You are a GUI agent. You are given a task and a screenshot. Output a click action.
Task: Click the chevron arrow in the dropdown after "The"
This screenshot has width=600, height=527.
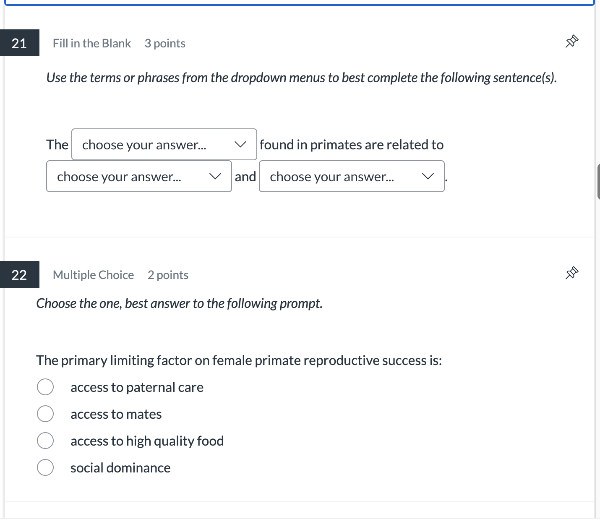240,144
